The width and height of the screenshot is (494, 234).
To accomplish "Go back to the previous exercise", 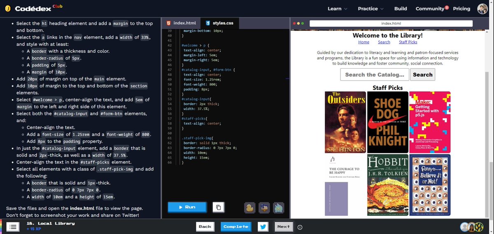I will [x=205, y=226].
